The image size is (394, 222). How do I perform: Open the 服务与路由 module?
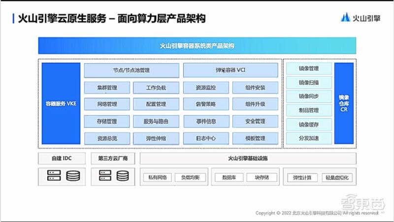156,122
